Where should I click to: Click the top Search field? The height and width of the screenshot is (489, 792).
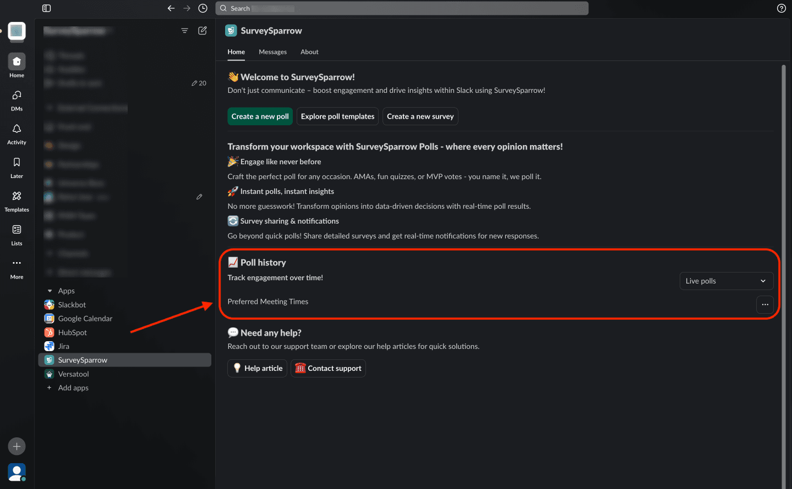pos(402,8)
